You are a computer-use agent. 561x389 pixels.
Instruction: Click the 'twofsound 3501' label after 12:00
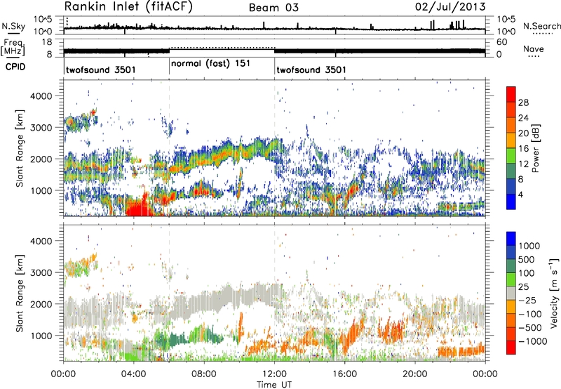(x=311, y=70)
